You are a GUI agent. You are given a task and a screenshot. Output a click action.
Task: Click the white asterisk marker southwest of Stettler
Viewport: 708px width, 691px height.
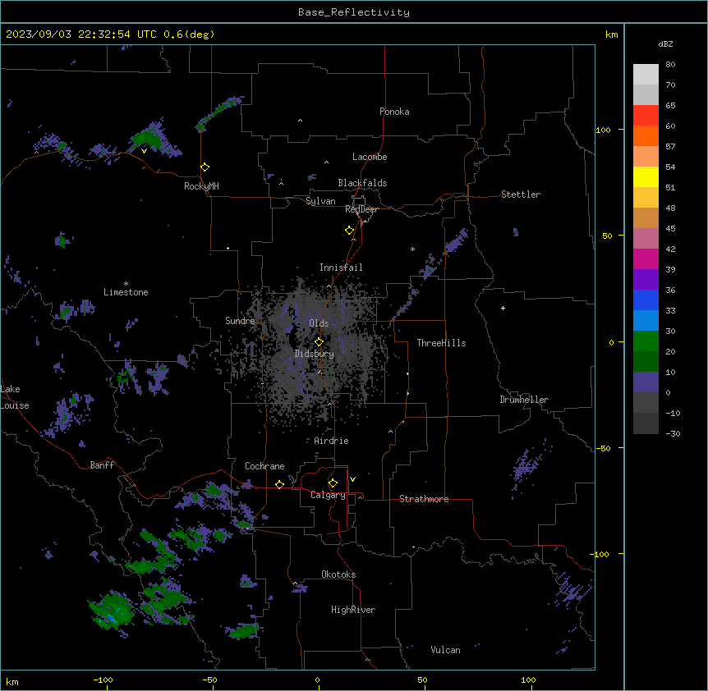click(x=412, y=249)
